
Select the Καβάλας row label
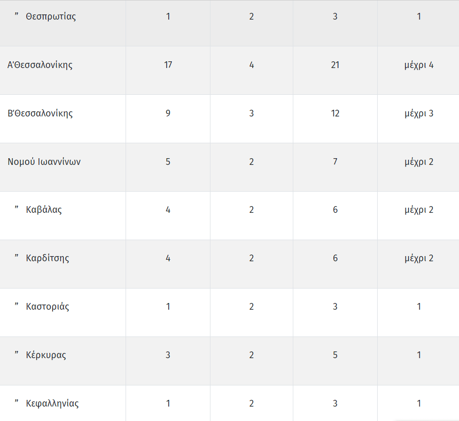(44, 210)
